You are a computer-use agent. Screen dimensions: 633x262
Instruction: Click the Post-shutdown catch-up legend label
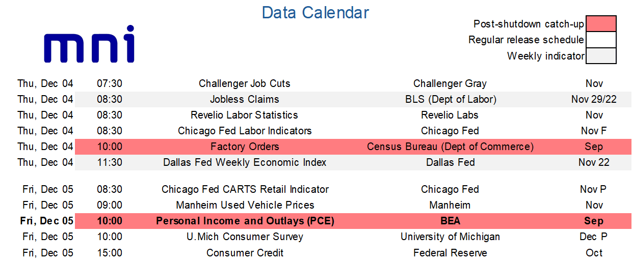(529, 24)
